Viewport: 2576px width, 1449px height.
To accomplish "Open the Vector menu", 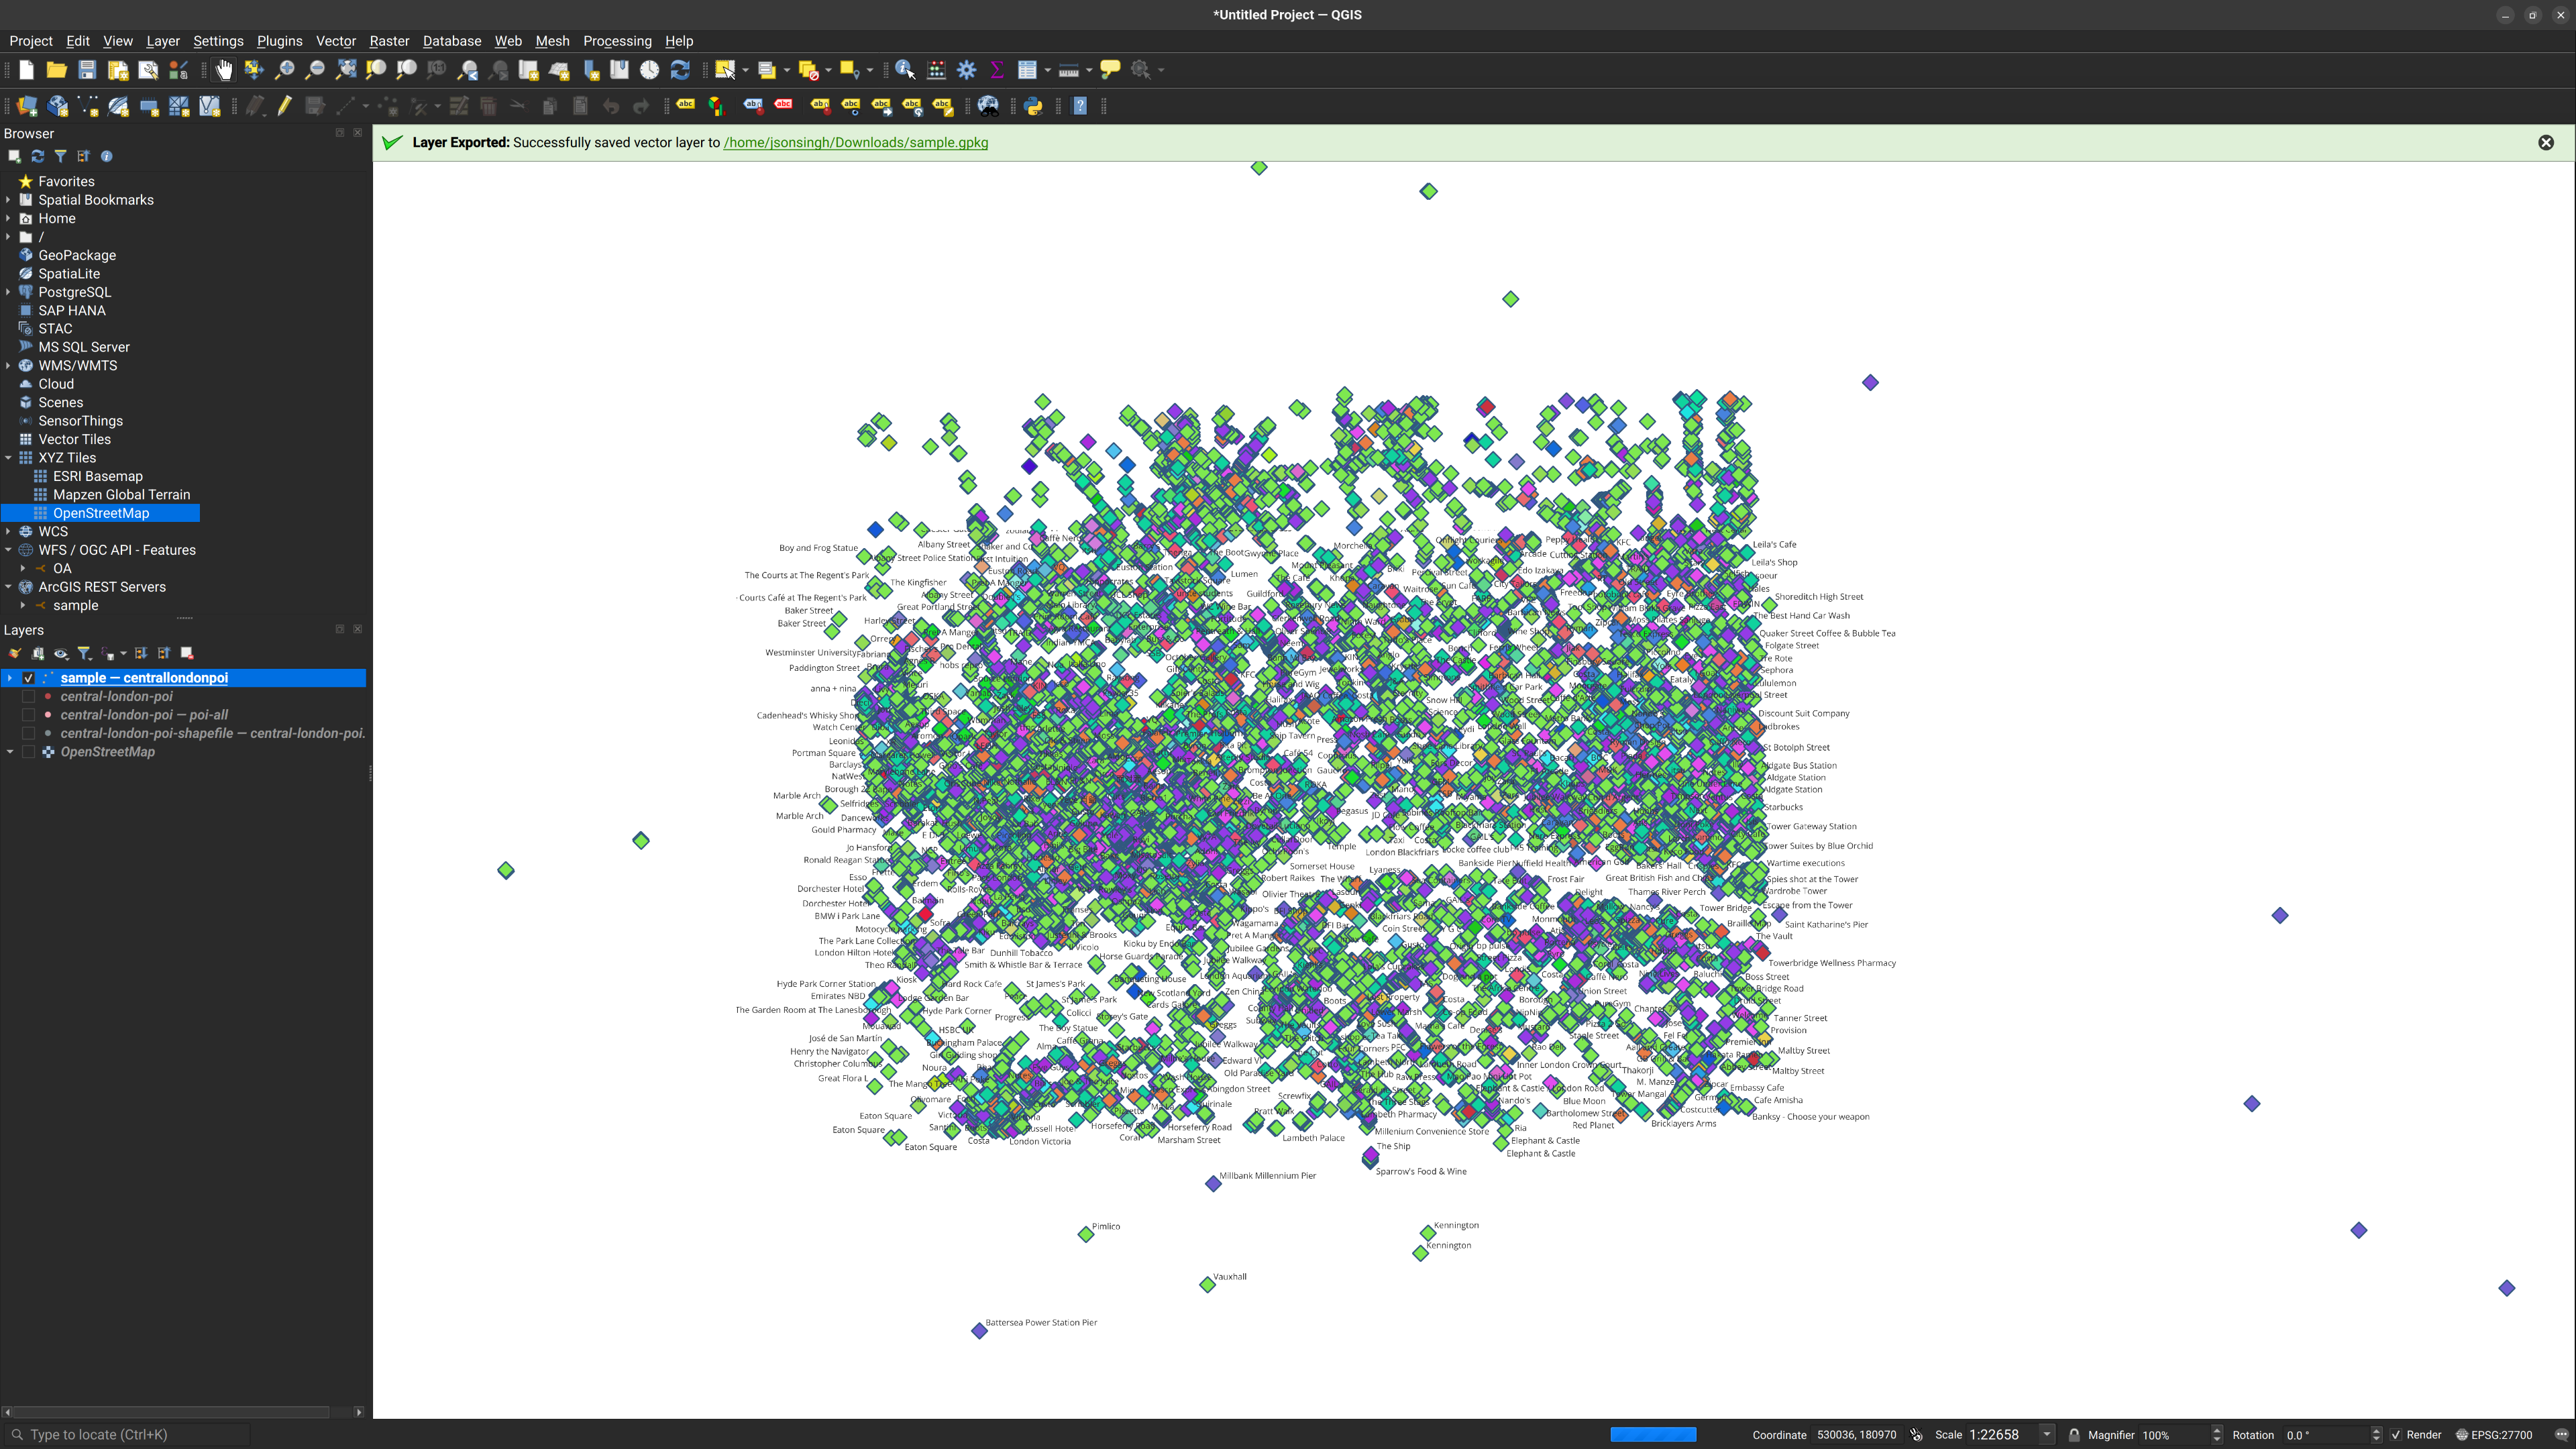I will (x=336, y=41).
